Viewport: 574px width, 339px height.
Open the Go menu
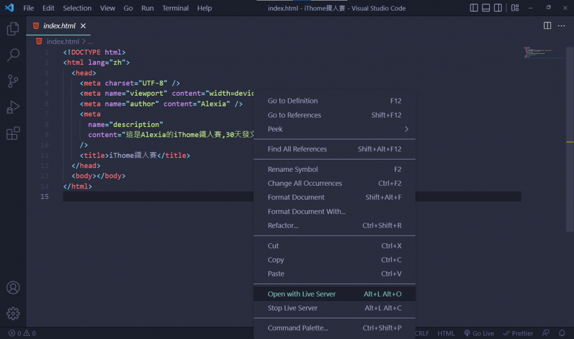pyautogui.click(x=128, y=8)
